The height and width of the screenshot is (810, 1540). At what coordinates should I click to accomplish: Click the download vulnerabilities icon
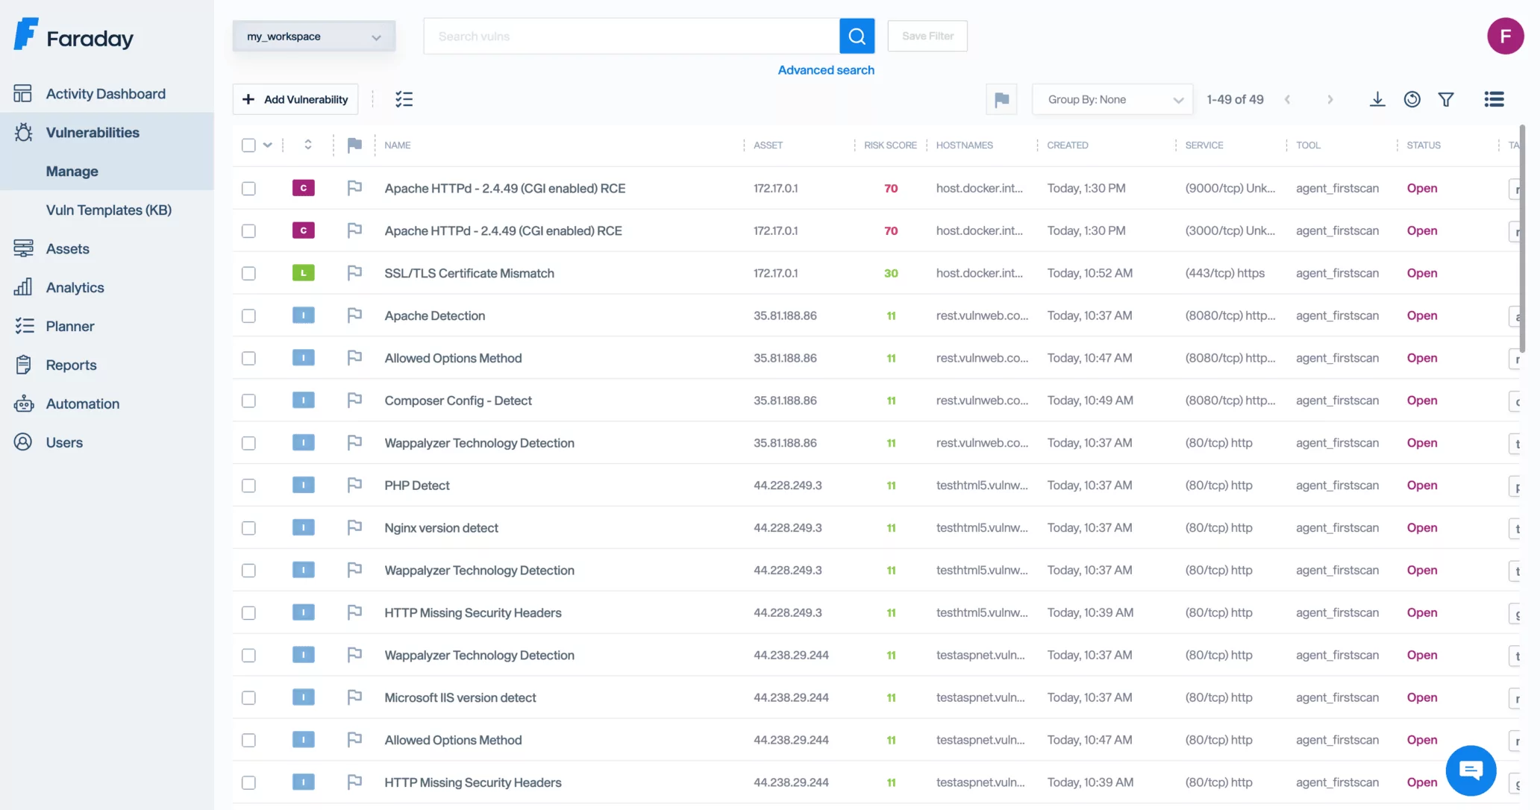[x=1377, y=99]
